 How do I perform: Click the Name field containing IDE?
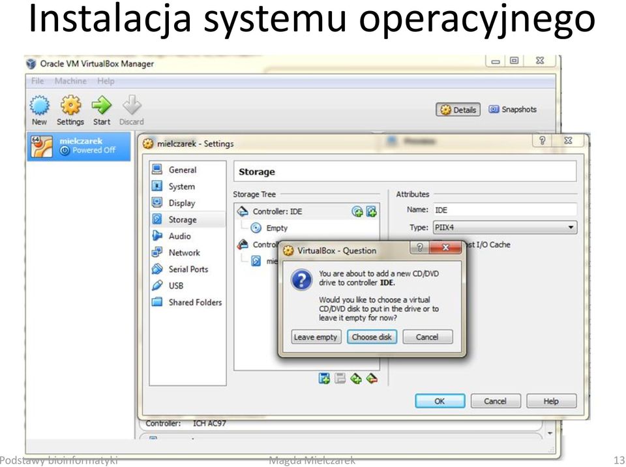coord(505,210)
